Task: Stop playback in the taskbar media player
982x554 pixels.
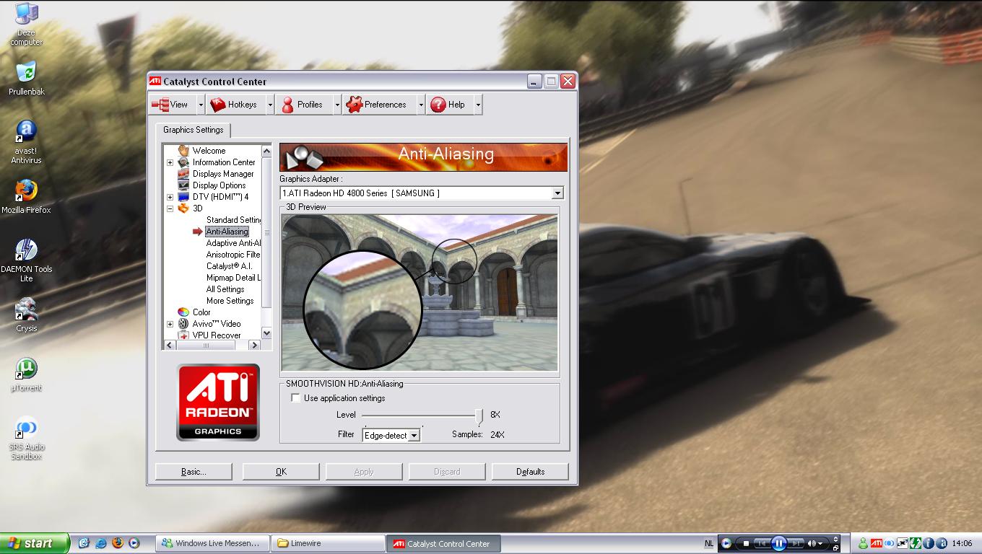Action: [x=746, y=543]
